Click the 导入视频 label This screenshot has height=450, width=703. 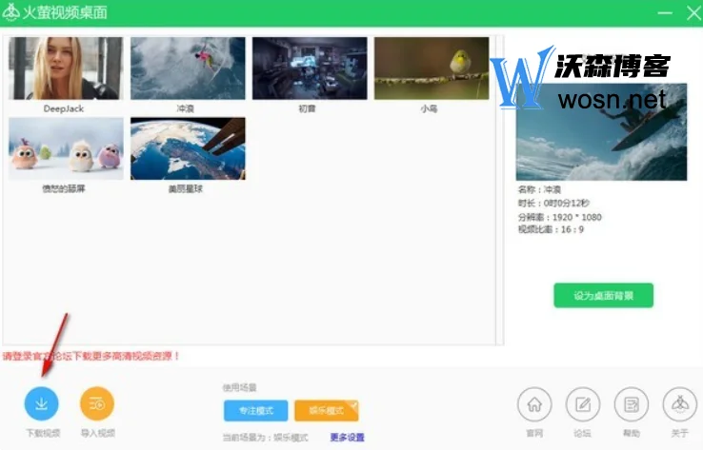click(x=98, y=433)
